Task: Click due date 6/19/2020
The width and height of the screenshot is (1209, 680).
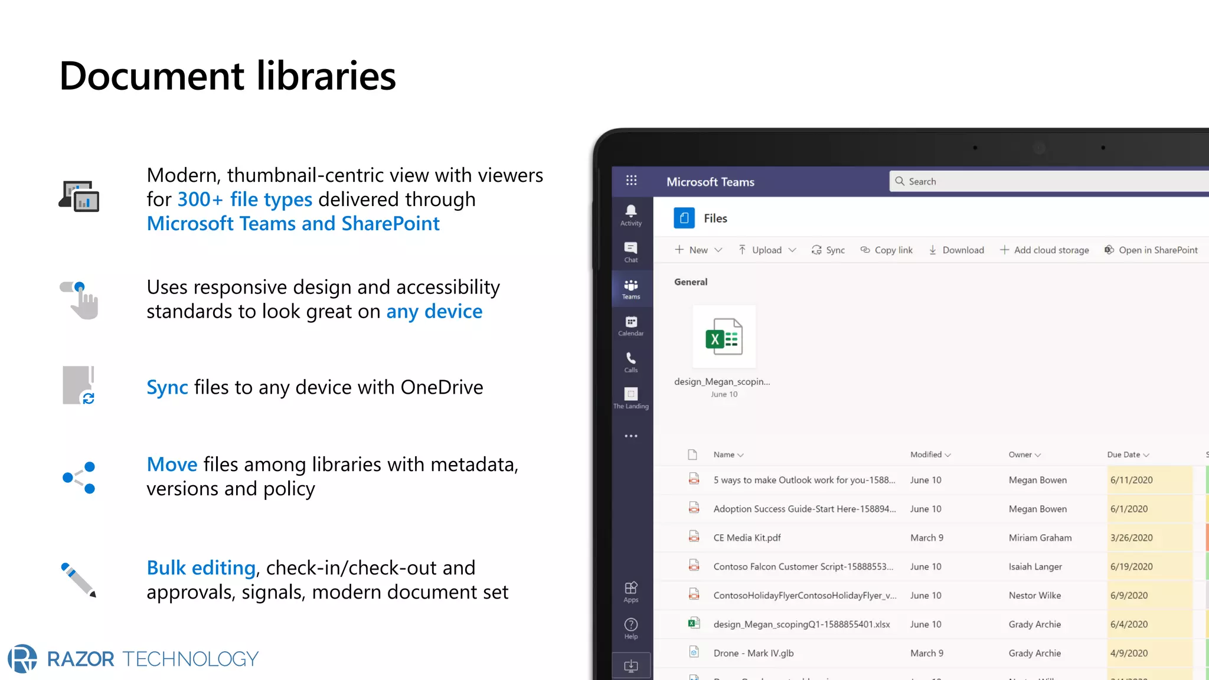Action: tap(1131, 567)
